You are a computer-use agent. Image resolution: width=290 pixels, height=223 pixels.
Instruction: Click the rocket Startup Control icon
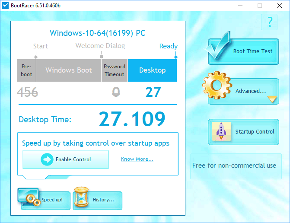[221, 131]
